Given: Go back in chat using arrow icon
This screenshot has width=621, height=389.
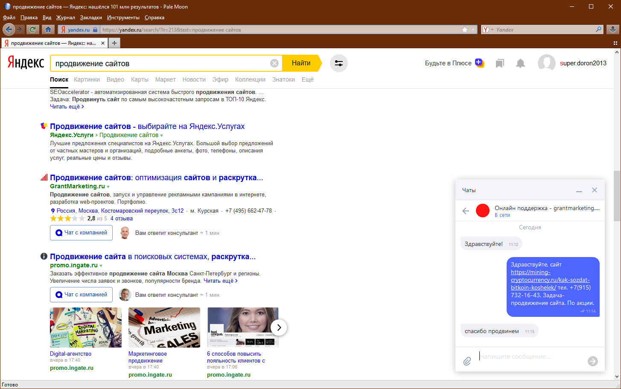Looking at the screenshot, I should coord(466,211).
